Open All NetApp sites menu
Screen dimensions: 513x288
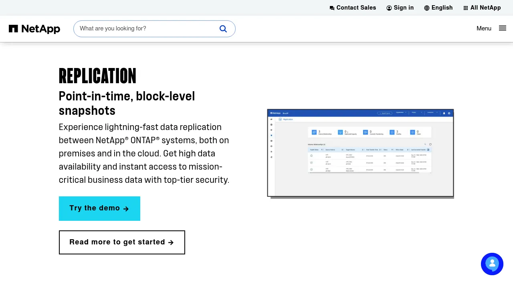click(482, 8)
